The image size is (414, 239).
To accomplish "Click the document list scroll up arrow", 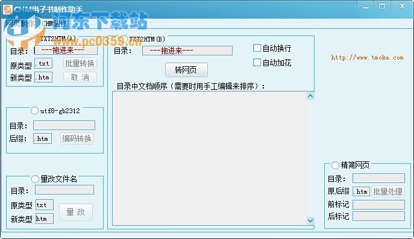I will coord(310,96).
